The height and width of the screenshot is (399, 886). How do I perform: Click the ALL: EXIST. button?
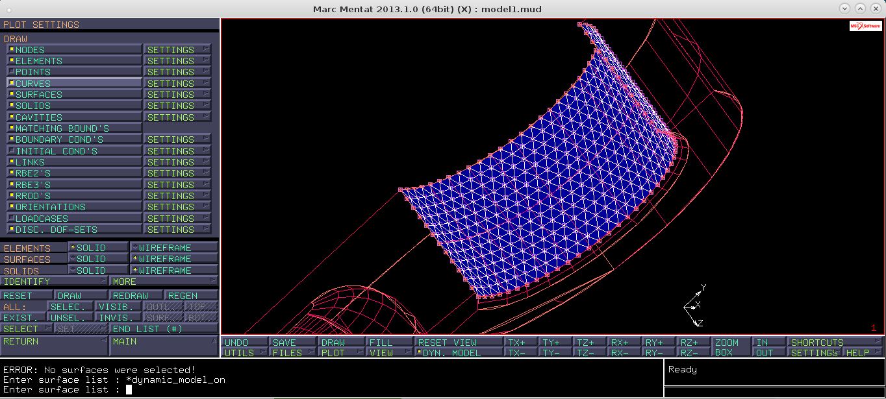click(23, 318)
